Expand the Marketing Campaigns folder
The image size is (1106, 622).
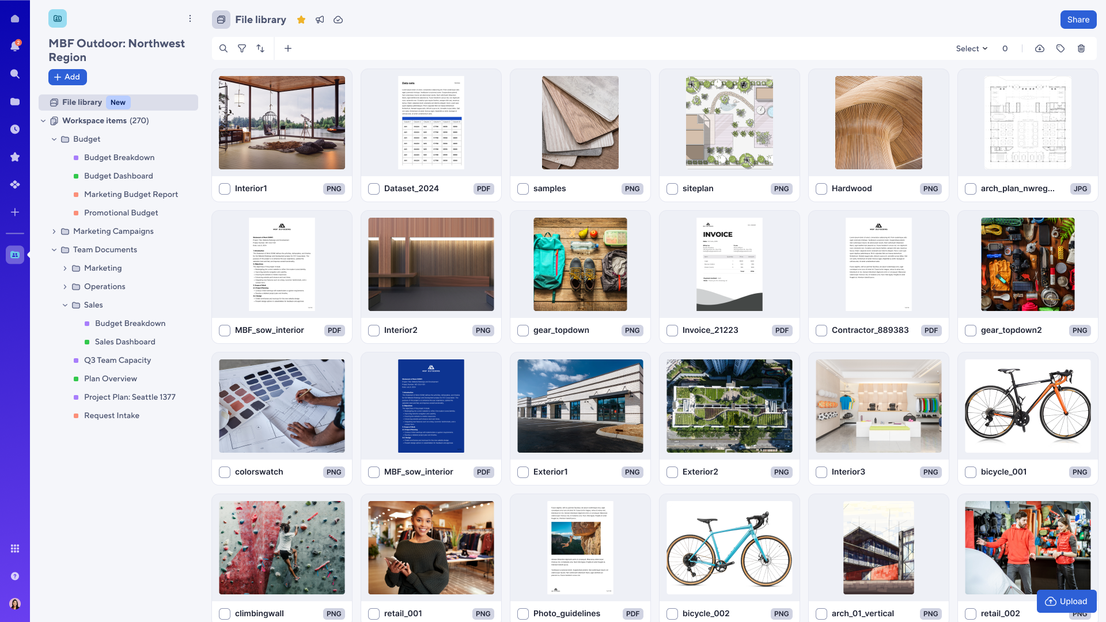(x=54, y=231)
